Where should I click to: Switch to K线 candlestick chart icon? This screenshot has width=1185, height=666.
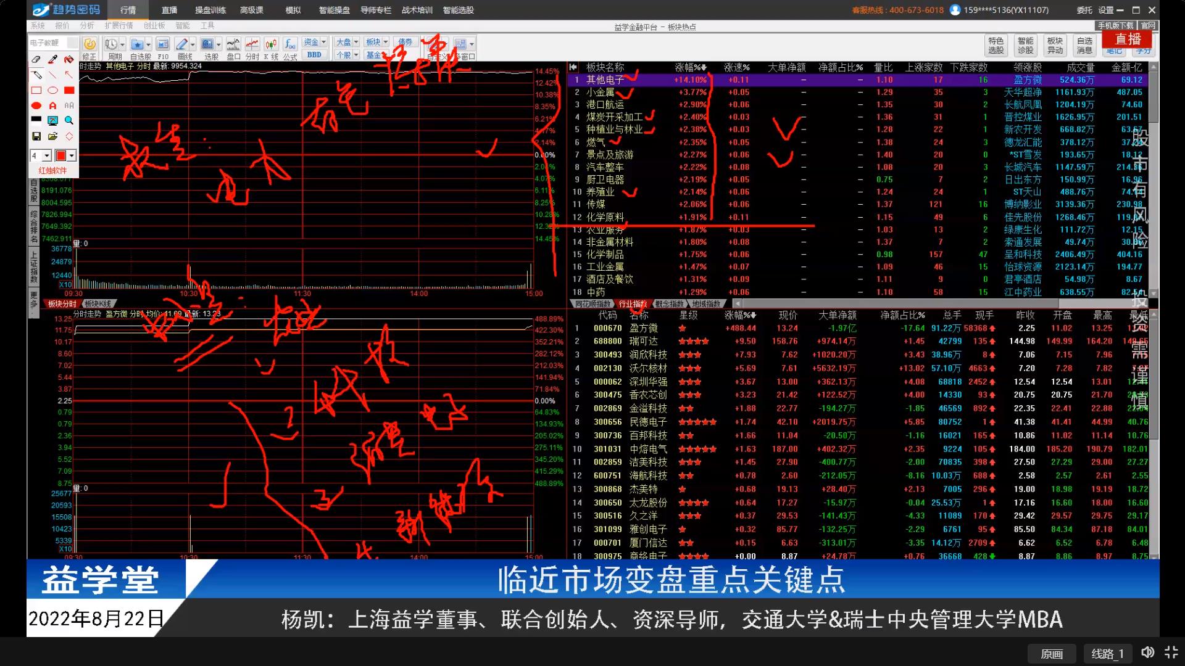[x=271, y=48]
